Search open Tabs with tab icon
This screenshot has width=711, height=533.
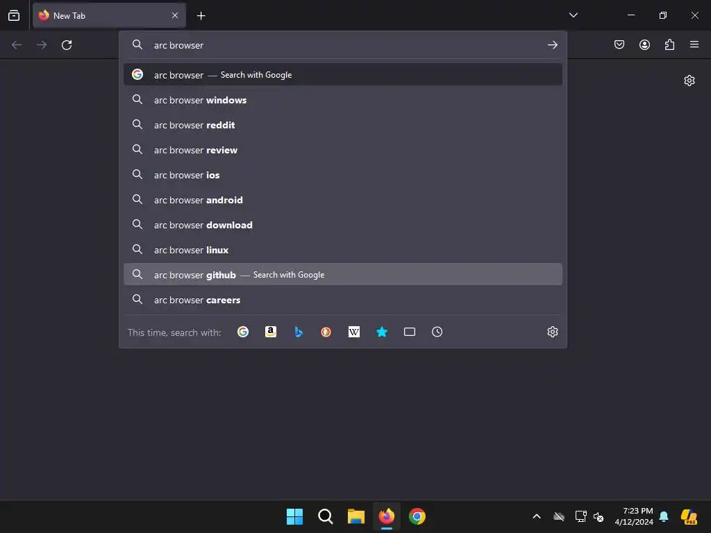pos(410,332)
